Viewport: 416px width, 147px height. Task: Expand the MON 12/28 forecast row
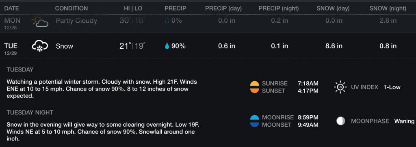[208, 23]
